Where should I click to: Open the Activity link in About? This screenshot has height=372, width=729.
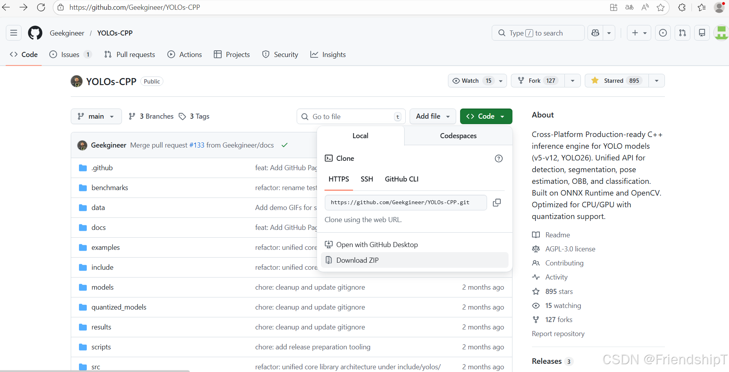tap(550, 277)
